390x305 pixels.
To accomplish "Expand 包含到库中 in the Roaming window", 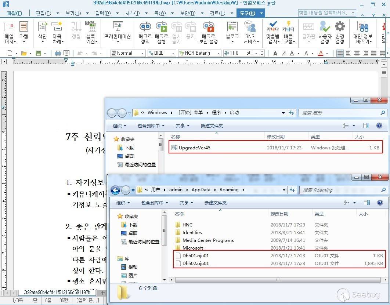I will tap(155, 203).
